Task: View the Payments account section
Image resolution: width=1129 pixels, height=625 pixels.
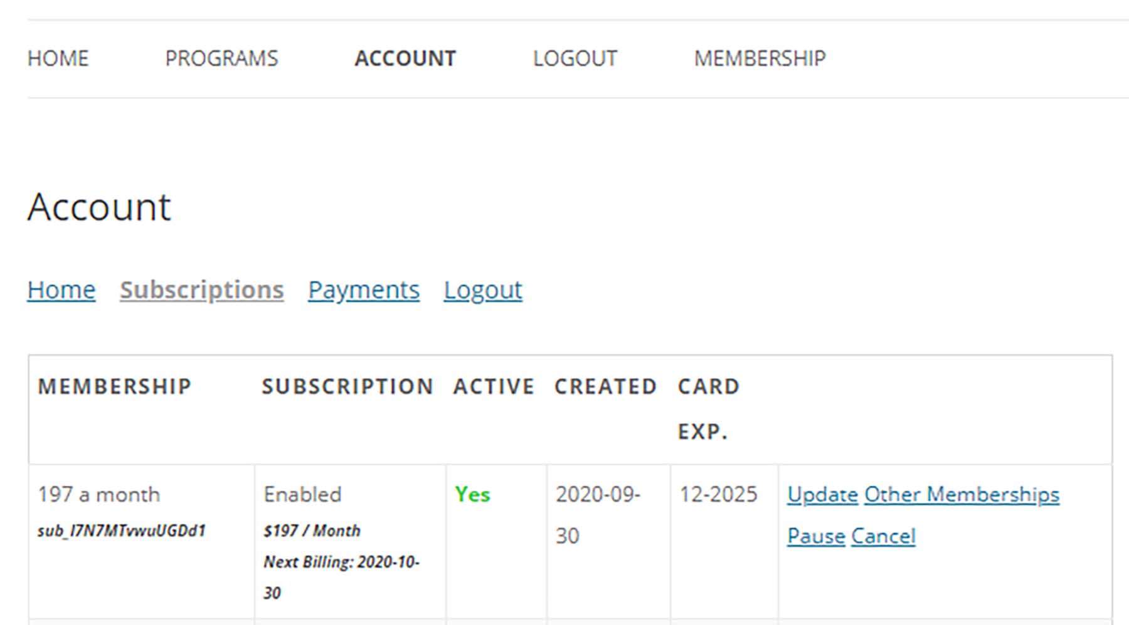Action: [364, 290]
